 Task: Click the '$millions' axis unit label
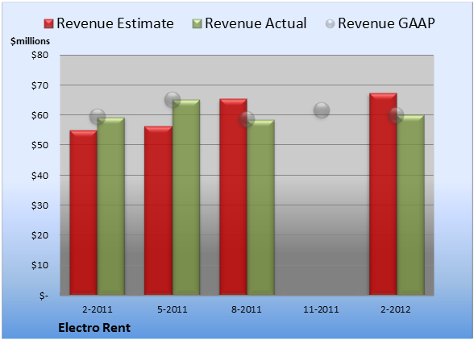pos(31,41)
